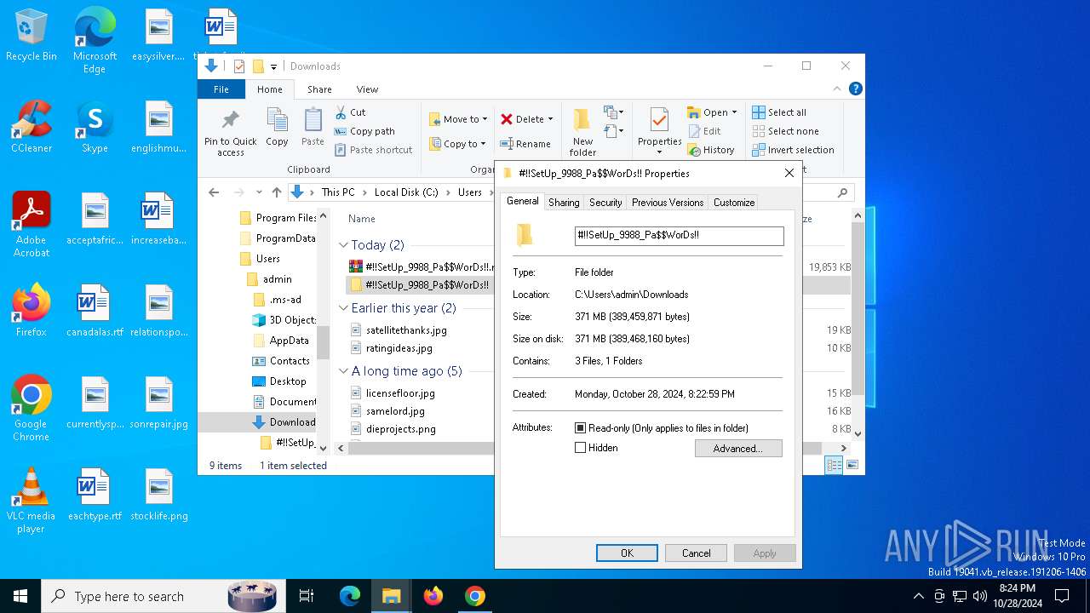Open Skype desktop shortcut
This screenshot has width=1090, height=613.
click(x=95, y=127)
